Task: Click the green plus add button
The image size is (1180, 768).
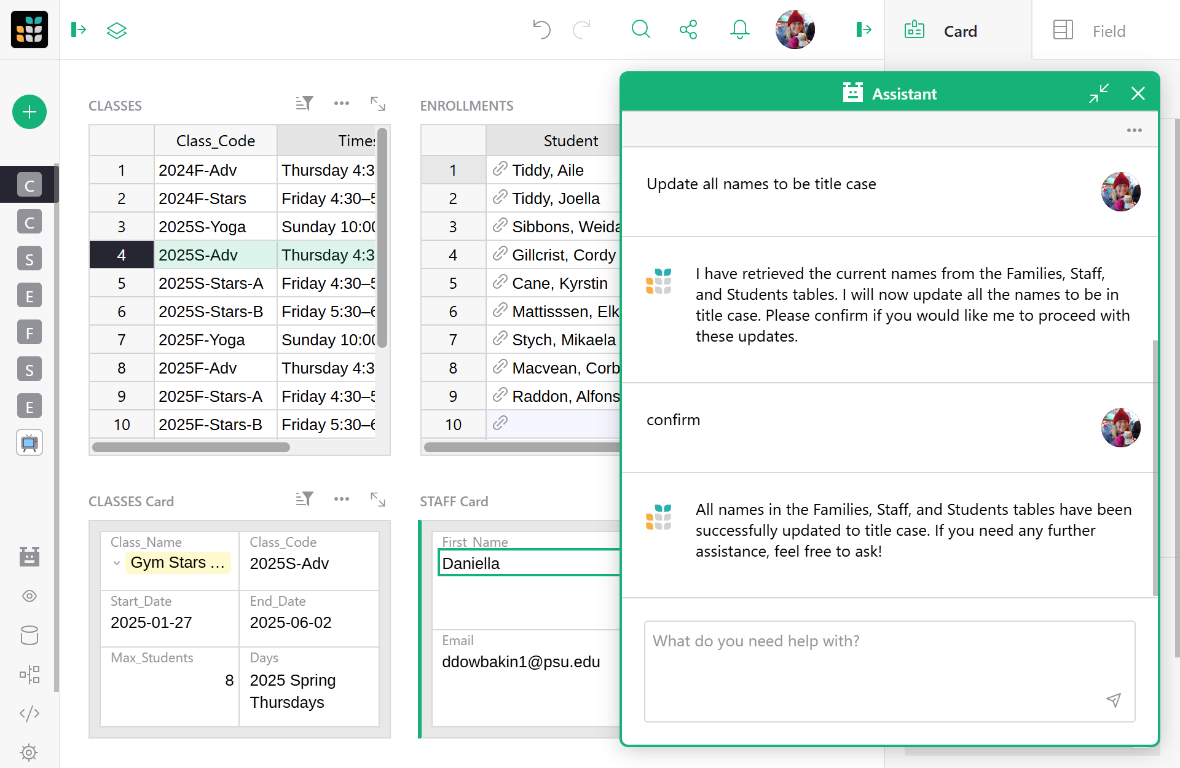Action: tap(29, 112)
